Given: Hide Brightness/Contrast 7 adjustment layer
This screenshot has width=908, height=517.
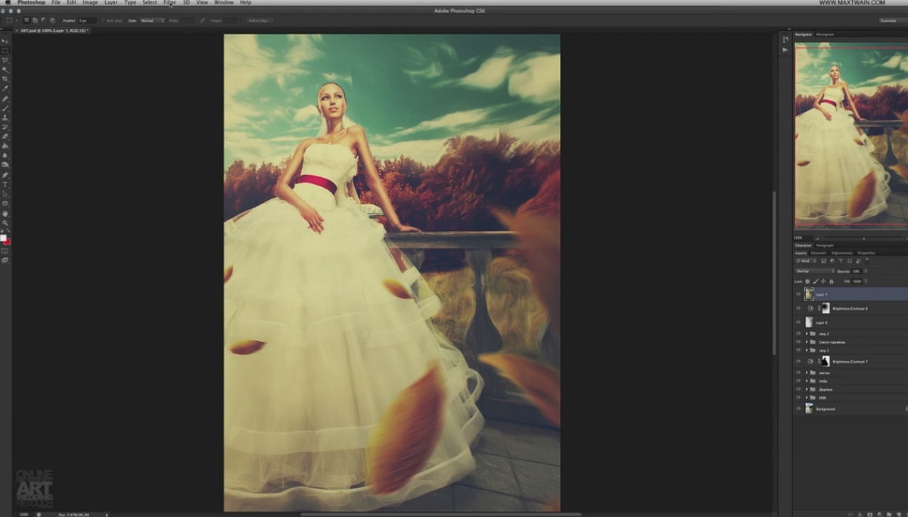Looking at the screenshot, I should [798, 361].
